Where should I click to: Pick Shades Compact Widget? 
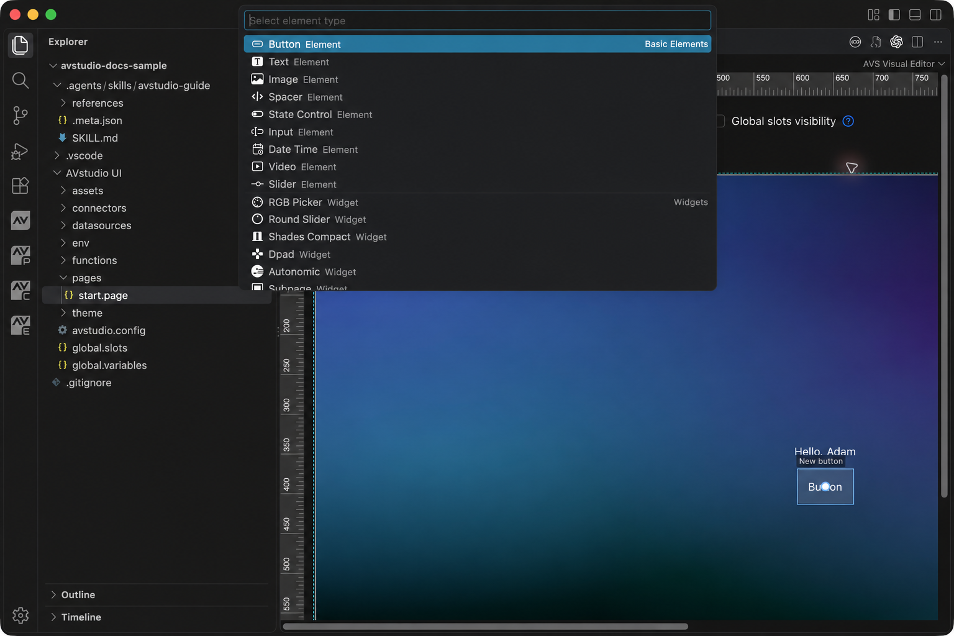[477, 237]
